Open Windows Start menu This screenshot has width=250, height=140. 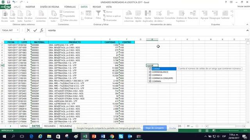(x=4, y=136)
